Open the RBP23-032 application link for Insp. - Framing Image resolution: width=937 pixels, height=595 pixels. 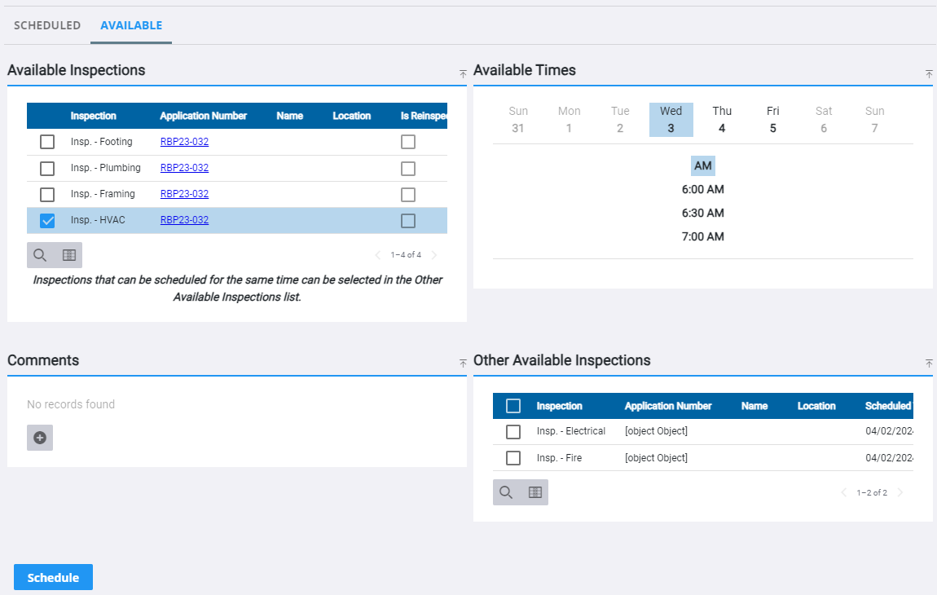(x=183, y=193)
